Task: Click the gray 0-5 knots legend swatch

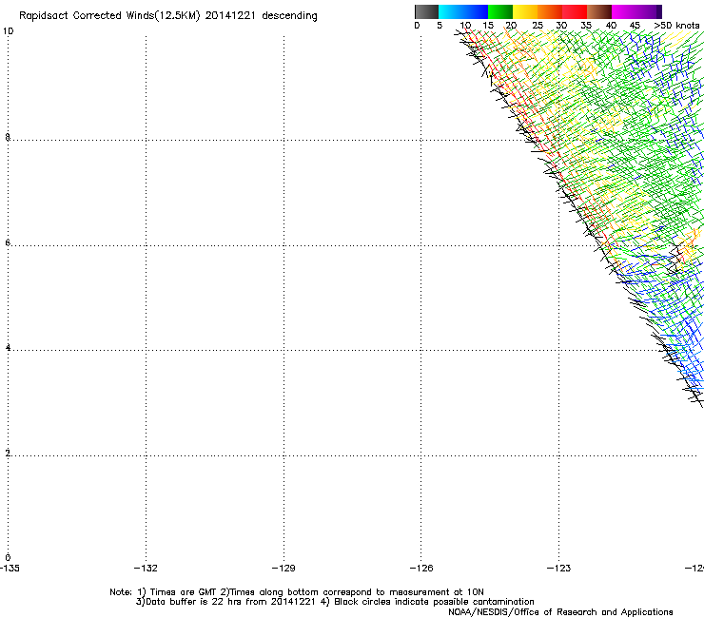Action: point(426,11)
